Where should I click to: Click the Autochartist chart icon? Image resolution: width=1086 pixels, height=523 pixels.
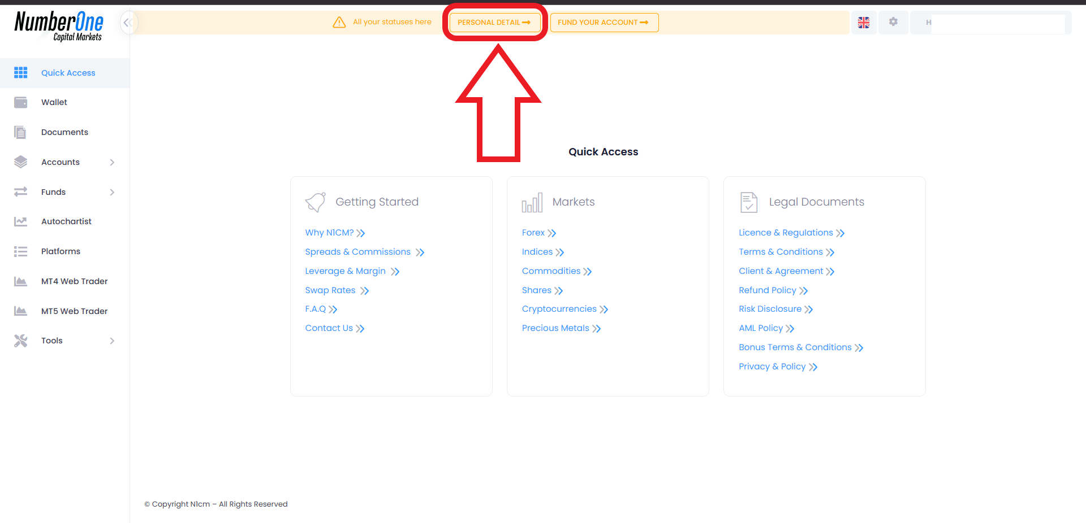point(21,221)
